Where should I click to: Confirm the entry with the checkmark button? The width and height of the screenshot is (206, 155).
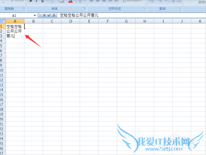coord(49,15)
